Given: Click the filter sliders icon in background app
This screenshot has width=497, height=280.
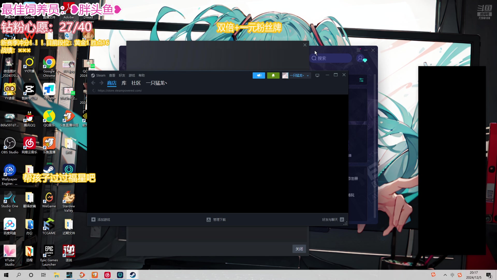Looking at the screenshot, I should (x=361, y=80).
